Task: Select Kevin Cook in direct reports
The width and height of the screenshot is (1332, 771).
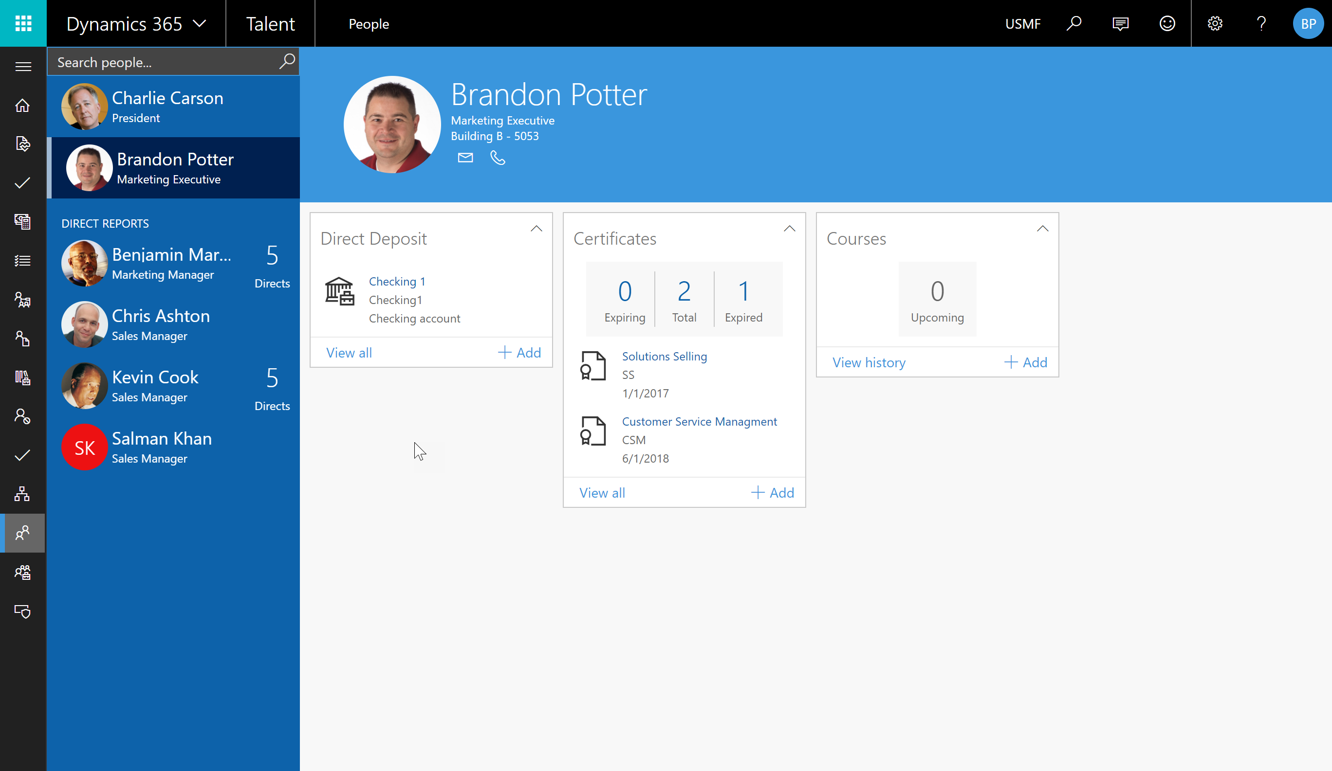Action: point(155,377)
